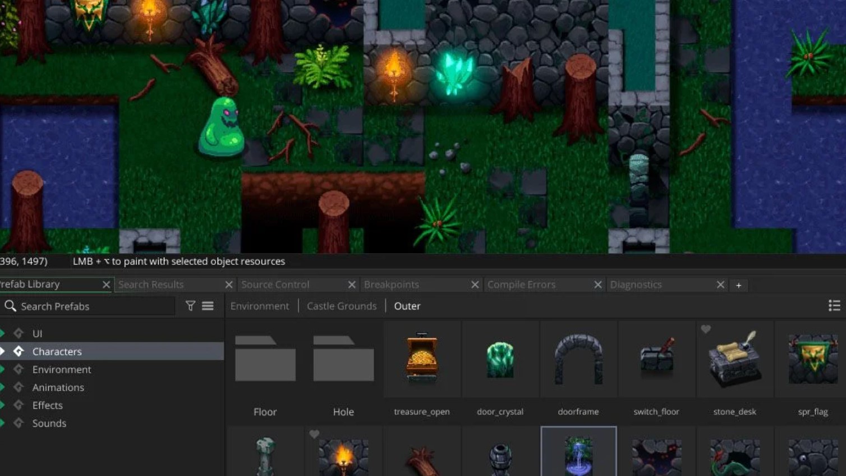Switch to the Source Control tab
The width and height of the screenshot is (846, 476).
click(x=275, y=284)
